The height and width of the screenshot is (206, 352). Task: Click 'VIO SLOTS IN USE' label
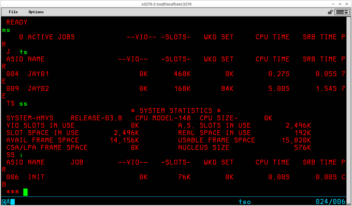point(41,125)
